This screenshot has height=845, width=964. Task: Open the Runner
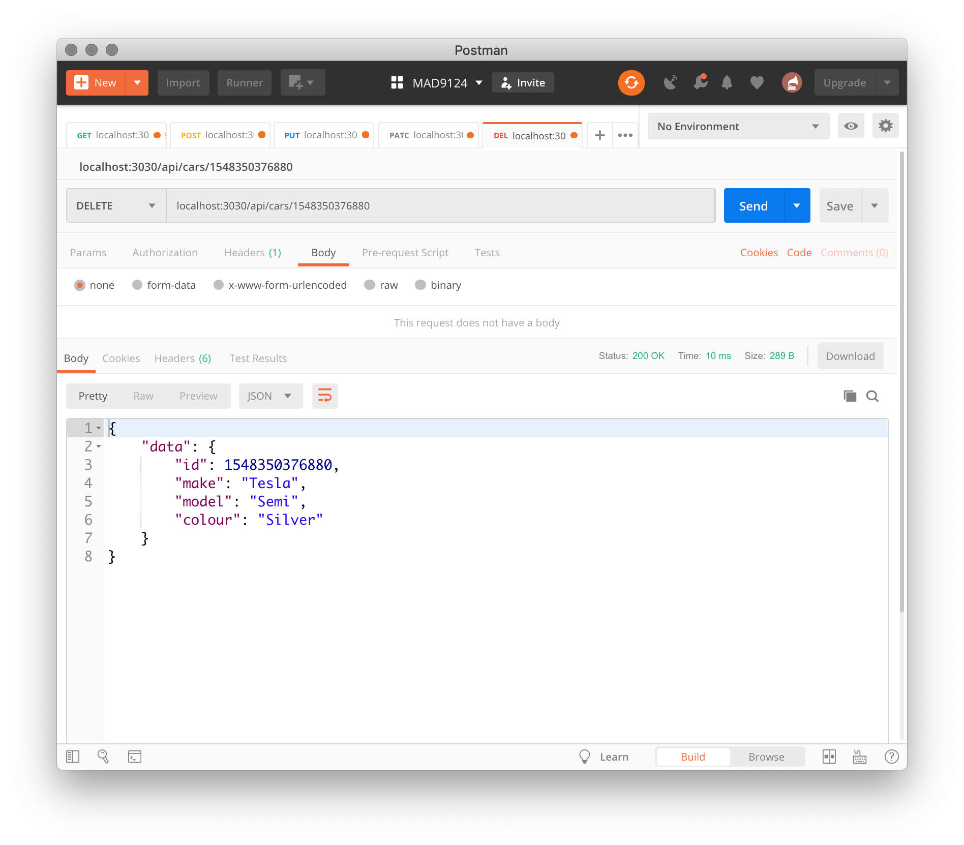coord(245,82)
